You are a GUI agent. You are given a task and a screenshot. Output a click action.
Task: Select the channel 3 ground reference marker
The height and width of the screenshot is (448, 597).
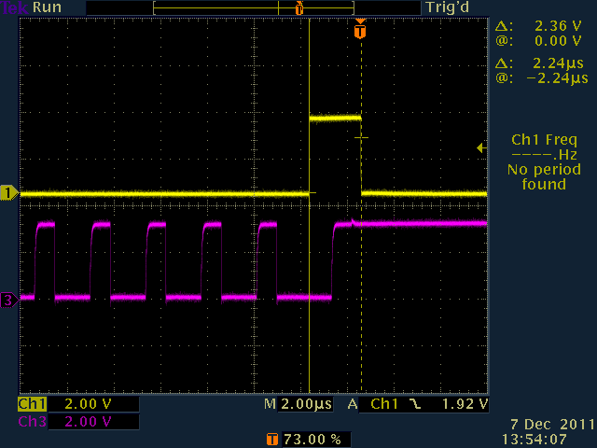9,301
